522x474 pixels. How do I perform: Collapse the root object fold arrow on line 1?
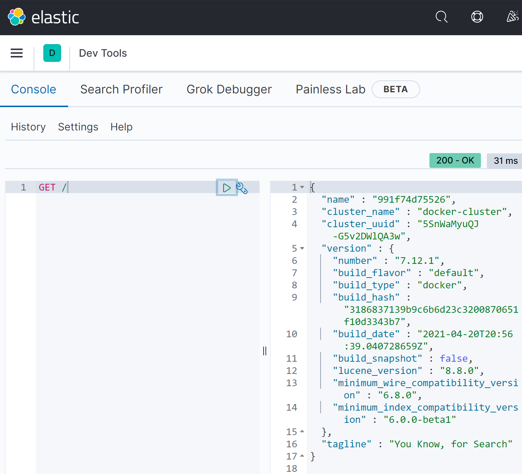(302, 187)
